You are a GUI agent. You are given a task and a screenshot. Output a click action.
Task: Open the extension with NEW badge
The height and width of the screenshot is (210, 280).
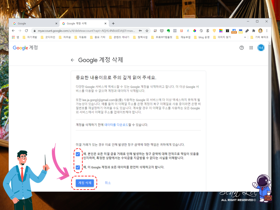click(x=234, y=31)
